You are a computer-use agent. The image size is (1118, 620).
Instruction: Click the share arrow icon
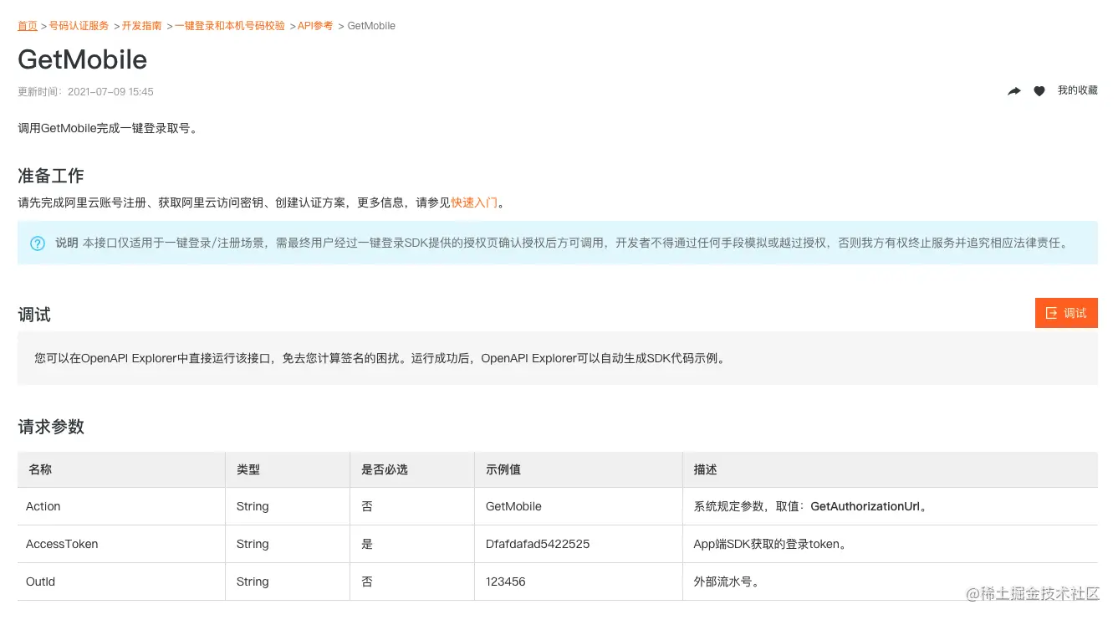click(1014, 91)
